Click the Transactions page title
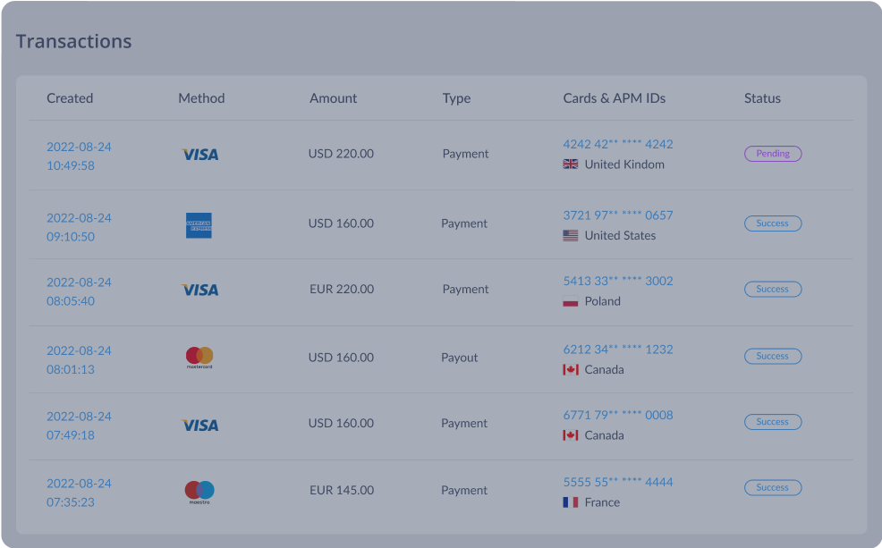 click(x=72, y=41)
